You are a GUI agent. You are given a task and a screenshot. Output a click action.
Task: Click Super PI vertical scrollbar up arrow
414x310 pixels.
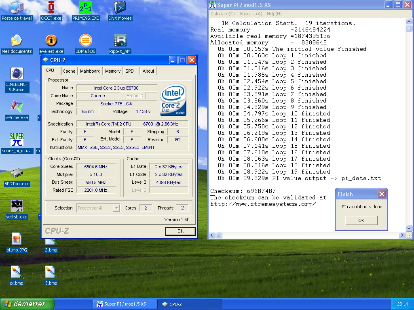(409, 22)
